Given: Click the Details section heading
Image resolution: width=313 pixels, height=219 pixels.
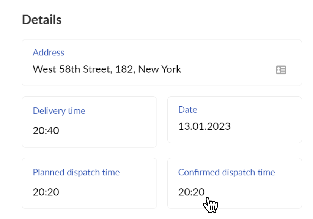Looking at the screenshot, I should pyautogui.click(x=41, y=20).
